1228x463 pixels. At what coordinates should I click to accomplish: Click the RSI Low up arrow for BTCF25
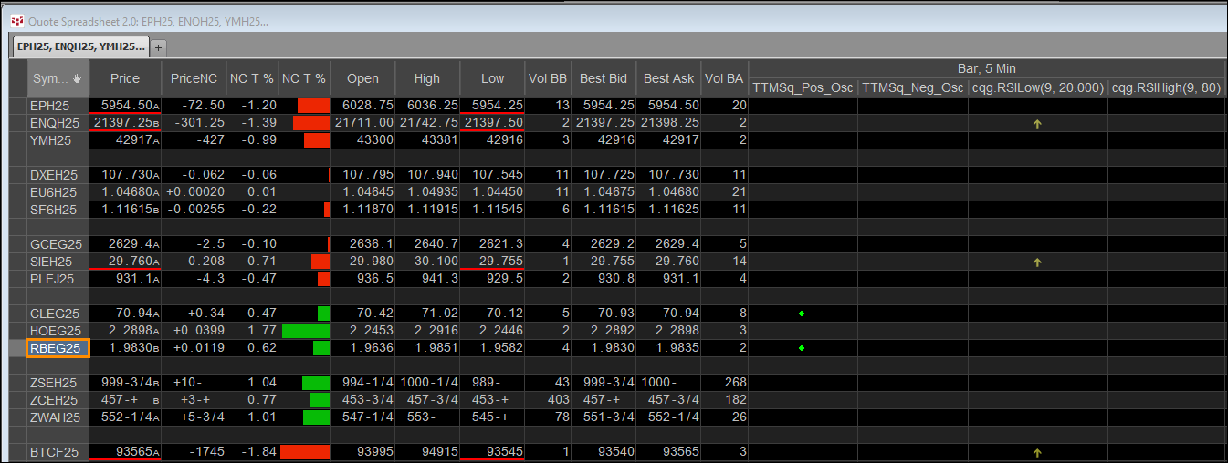[x=1037, y=452]
